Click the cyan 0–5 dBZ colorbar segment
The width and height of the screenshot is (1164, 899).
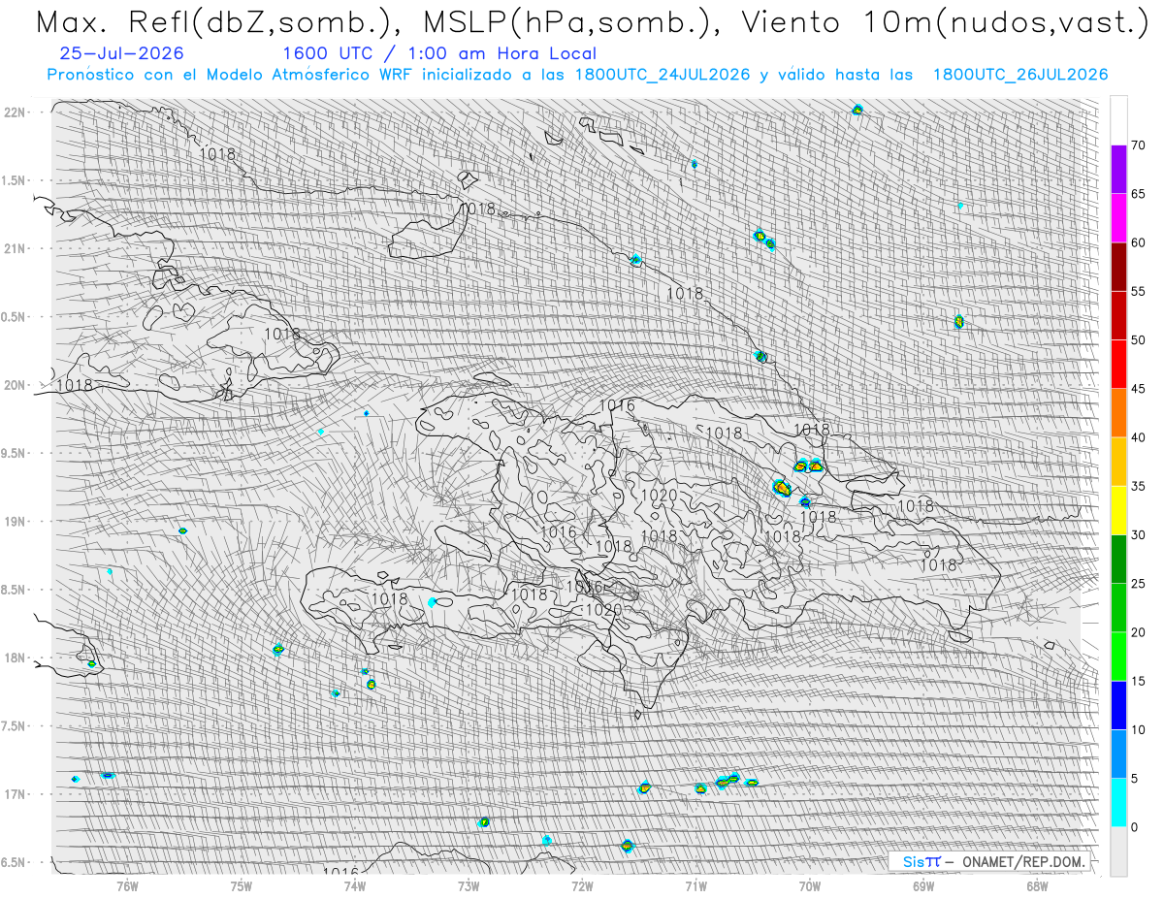pos(1118,802)
